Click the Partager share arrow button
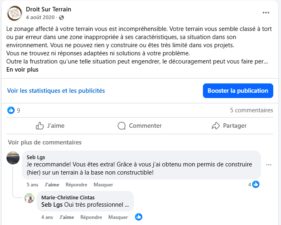Viewport: 281px width, 225px height. point(229,126)
